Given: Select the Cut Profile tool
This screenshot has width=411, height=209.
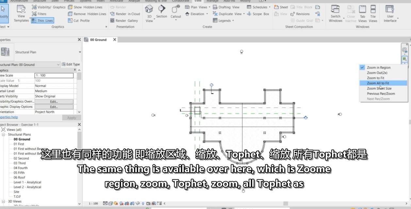Looking at the screenshot, I should [x=79, y=21].
